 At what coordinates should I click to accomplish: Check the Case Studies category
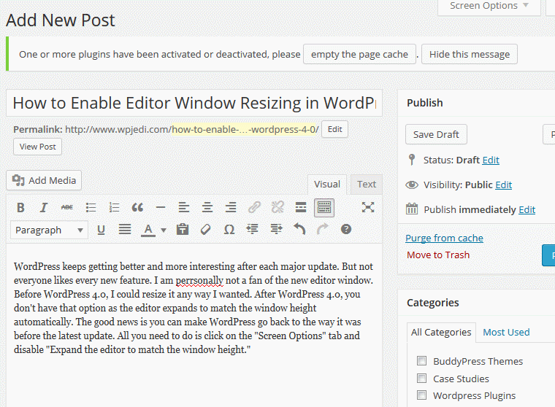(421, 379)
